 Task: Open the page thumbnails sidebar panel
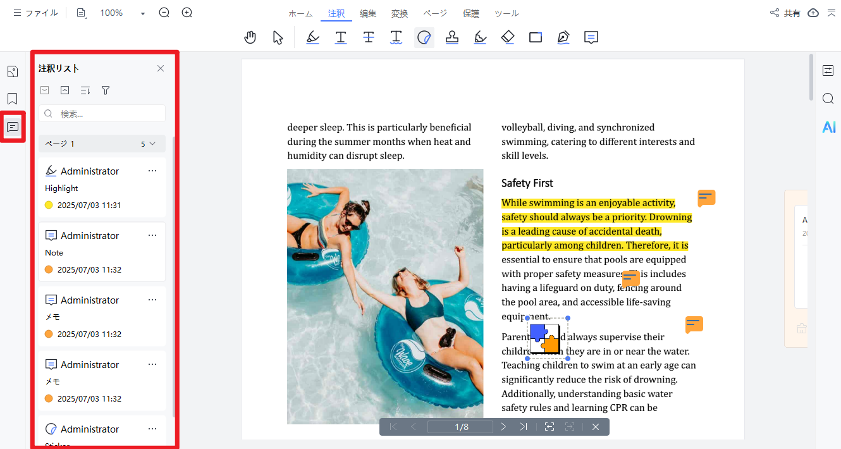pyautogui.click(x=13, y=71)
